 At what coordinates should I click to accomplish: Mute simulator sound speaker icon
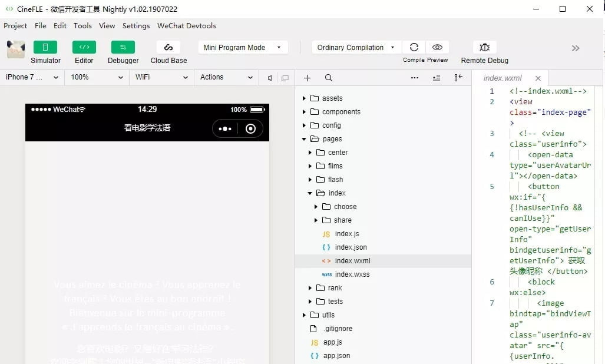[x=270, y=78]
